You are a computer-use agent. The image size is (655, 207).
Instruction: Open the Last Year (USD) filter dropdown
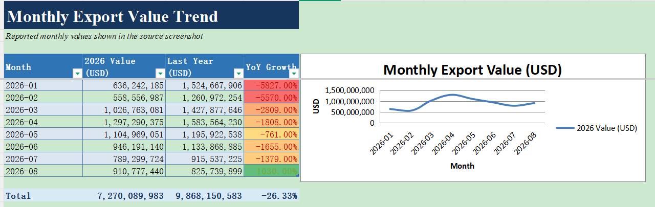pos(238,74)
